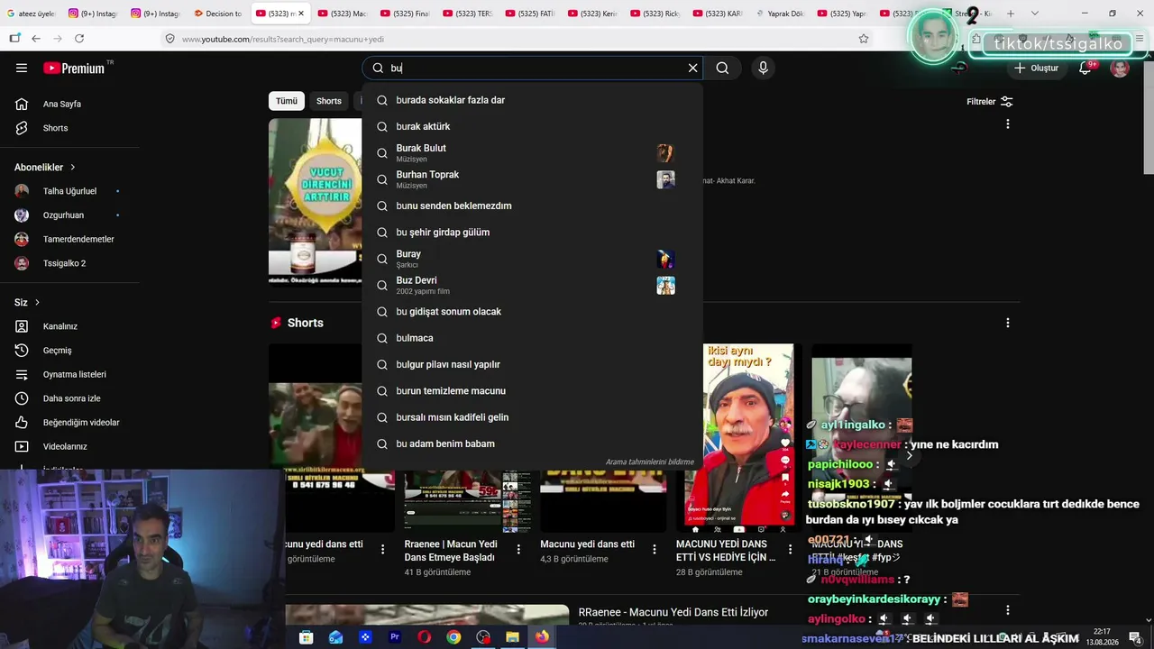Screen dimensions: 1154x649
Task: Go back with the browser back arrow
Action: pos(36,39)
